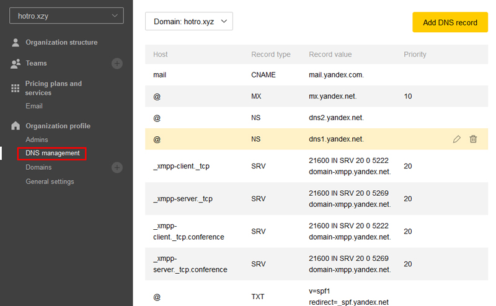Screen dimensions: 496x306
Task: Select General settings in sidebar
Action: point(50,181)
